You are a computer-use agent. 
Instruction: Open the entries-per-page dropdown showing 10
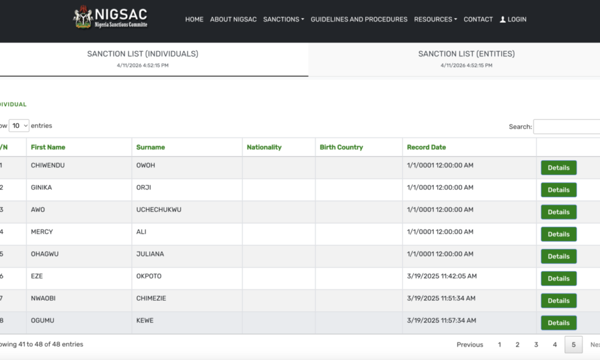[19, 126]
